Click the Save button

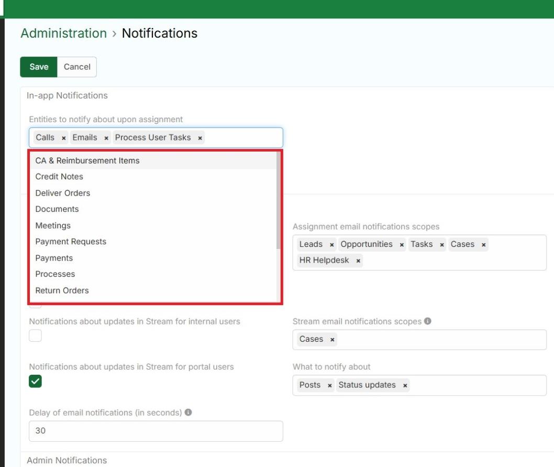(39, 67)
